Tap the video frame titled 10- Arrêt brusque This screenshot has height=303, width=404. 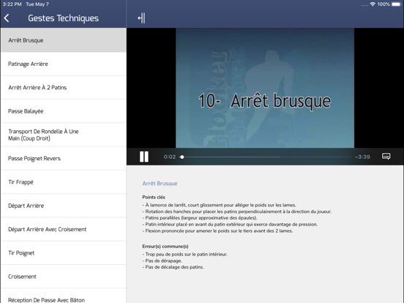(265, 88)
